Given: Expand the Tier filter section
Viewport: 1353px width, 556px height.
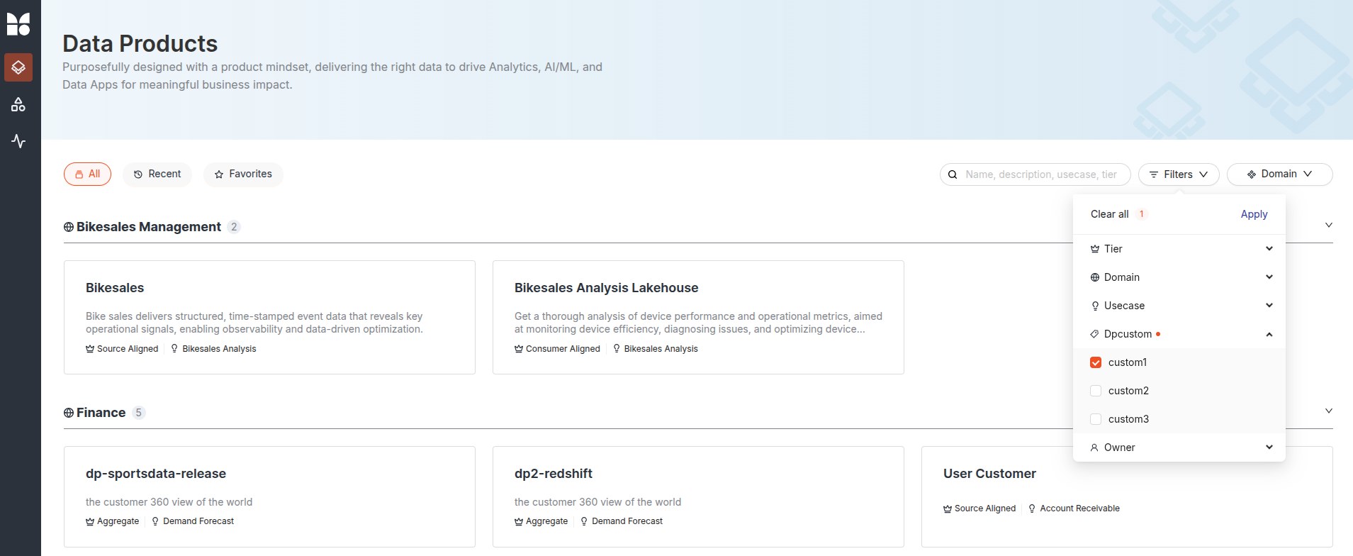Looking at the screenshot, I should click(x=1269, y=249).
